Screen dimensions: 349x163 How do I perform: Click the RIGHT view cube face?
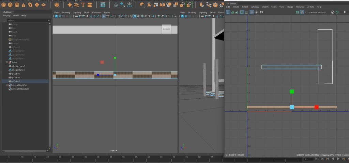point(166,29)
